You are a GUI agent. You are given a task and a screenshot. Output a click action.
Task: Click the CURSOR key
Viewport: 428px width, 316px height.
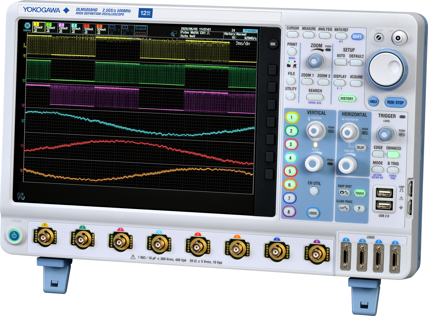293,34
